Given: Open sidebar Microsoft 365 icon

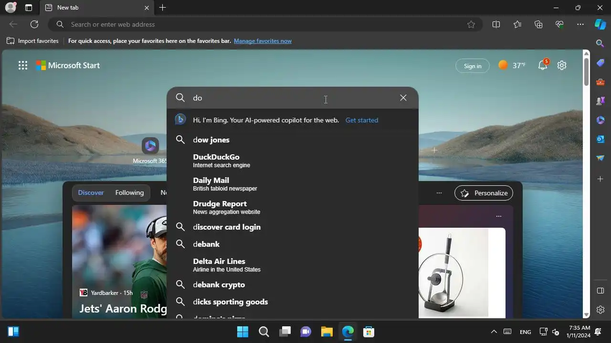Looking at the screenshot, I should tap(600, 120).
